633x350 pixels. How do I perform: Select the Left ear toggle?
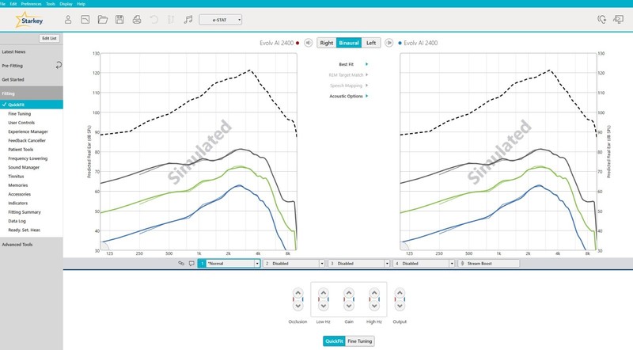(x=371, y=43)
